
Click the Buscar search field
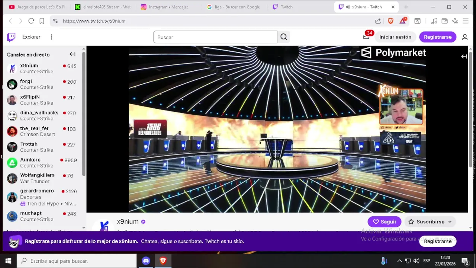215,37
